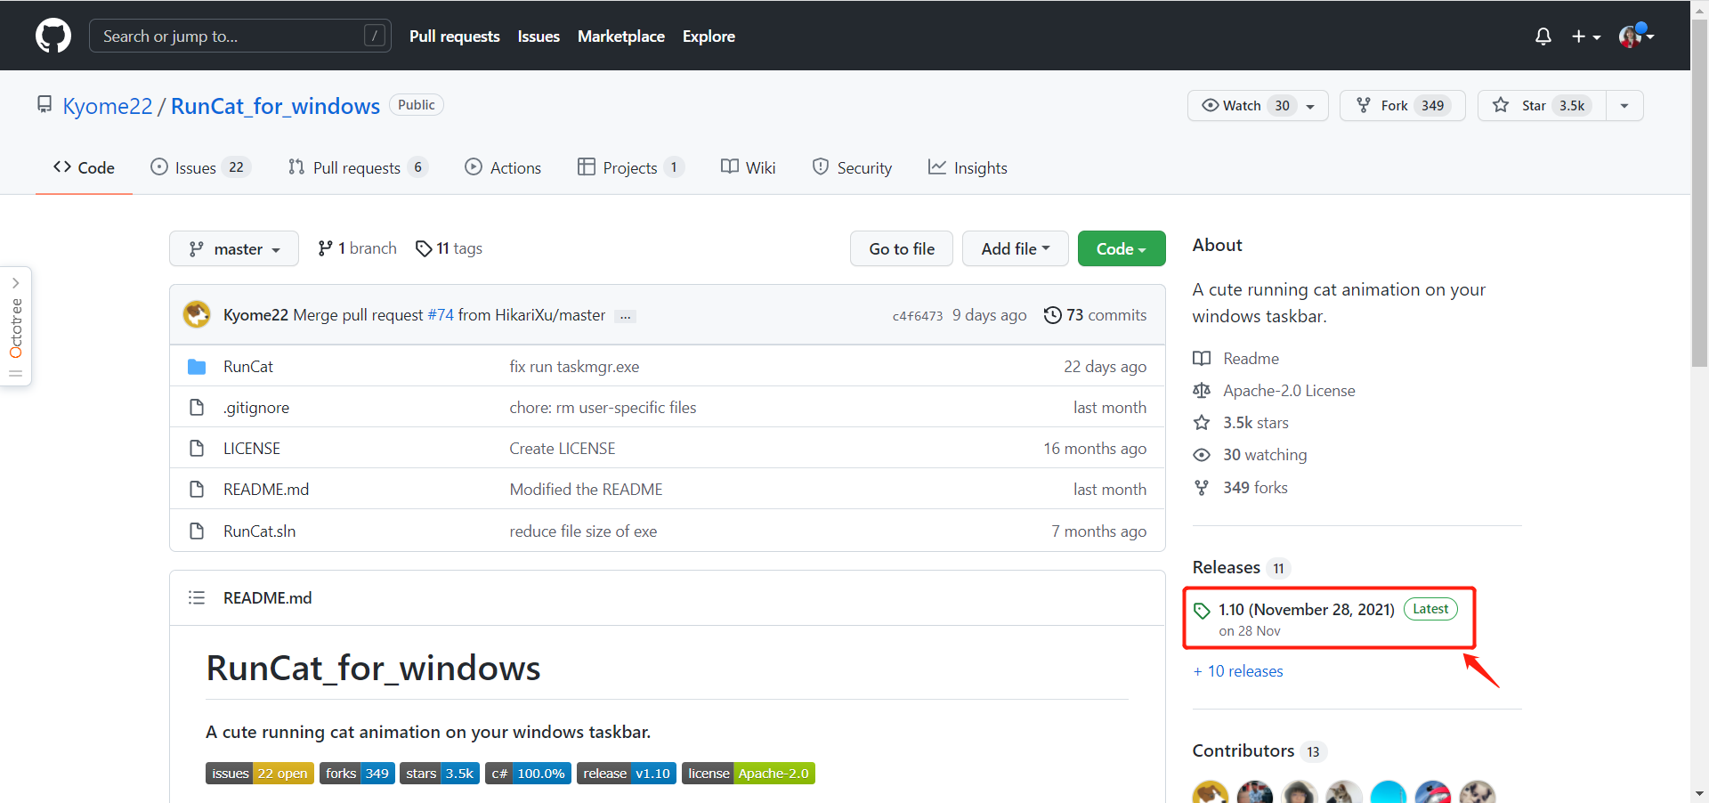Open the Readme link in About
Viewport: 1709px width, 803px height.
click(1235, 359)
